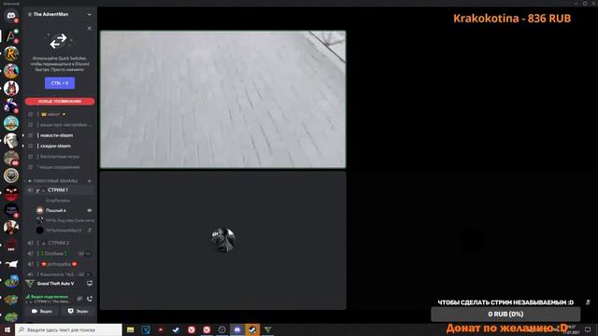Open the server with the bunny-eared anime avatar
This screenshot has width=598, height=336.
pyautogui.click(x=11, y=89)
